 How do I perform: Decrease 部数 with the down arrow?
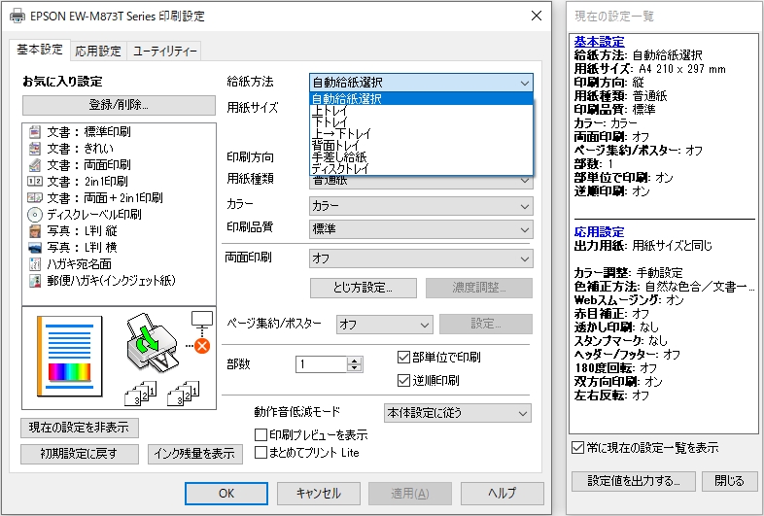(355, 368)
